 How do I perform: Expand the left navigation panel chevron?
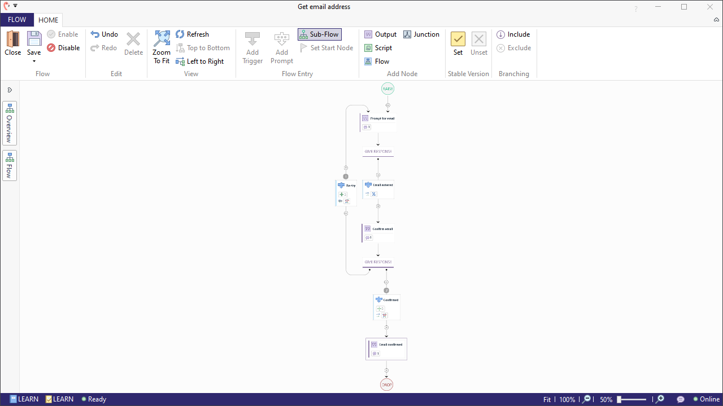10,89
